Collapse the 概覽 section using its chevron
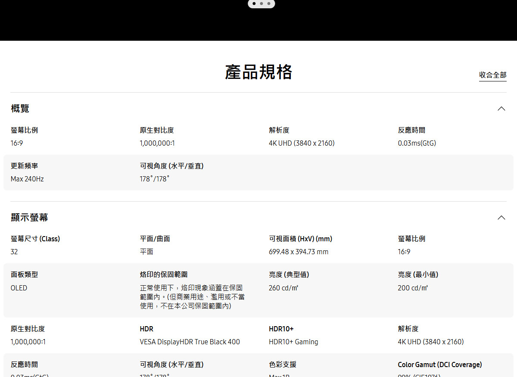This screenshot has height=377, width=517. pyautogui.click(x=501, y=109)
